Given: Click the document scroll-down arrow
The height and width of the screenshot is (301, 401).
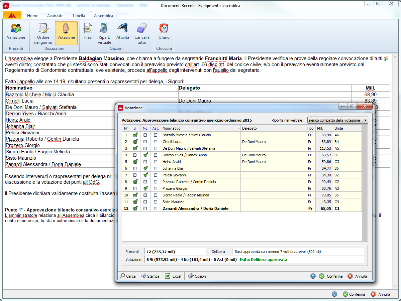Looking at the screenshot, I should pyautogui.click(x=395, y=286).
